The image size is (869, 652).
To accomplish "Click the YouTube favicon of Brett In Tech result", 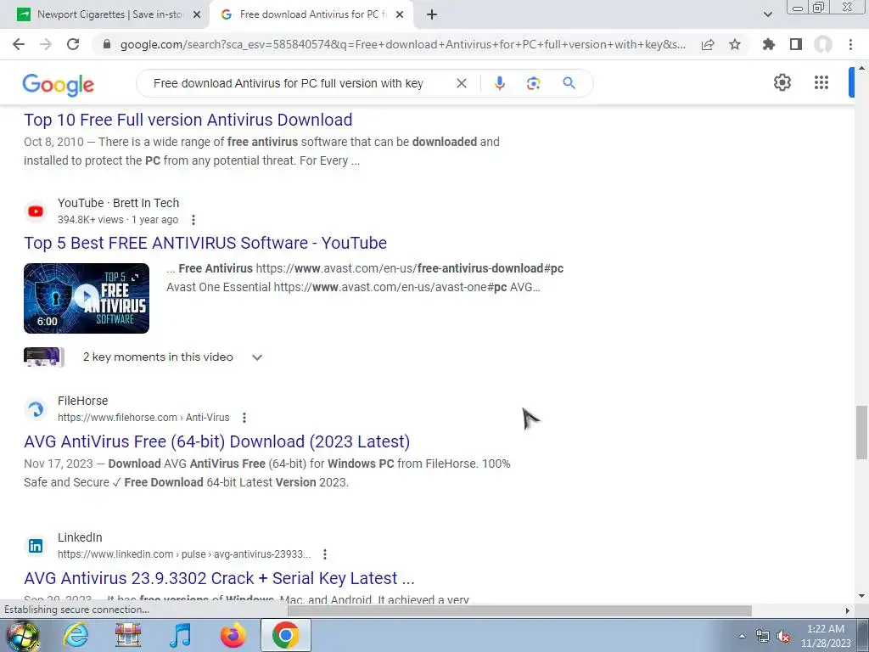I will (36, 211).
